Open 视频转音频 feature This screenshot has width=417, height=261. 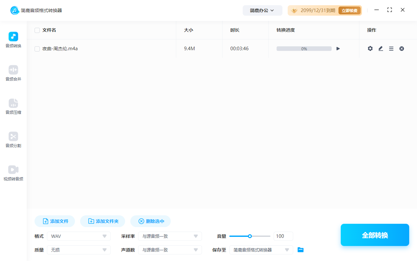[x=13, y=172]
